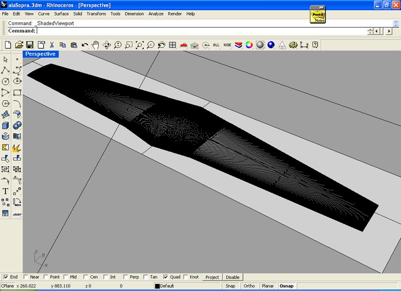The height and width of the screenshot is (291, 401).
Task: Open the Layers stack icon
Action: pyautogui.click(x=238, y=45)
